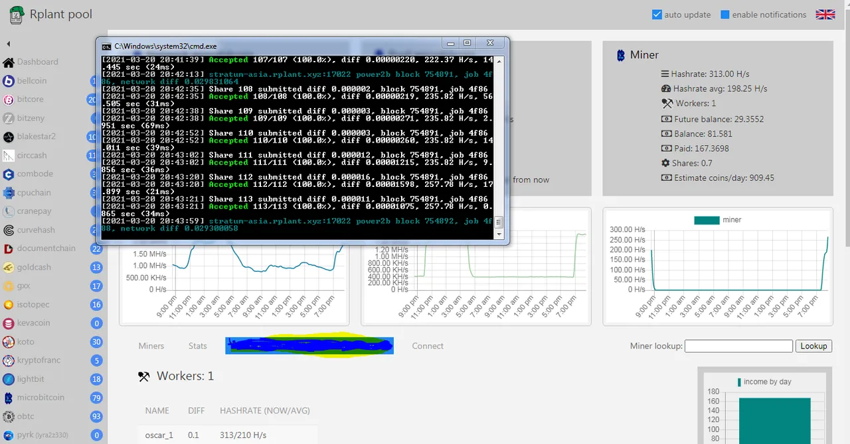Screen dimensions: 850x444
Task: Focus the Miner lookup input field
Action: [x=738, y=346]
